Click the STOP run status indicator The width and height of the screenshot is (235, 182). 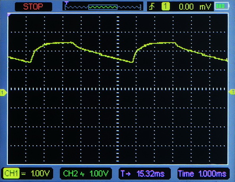pyautogui.click(x=33, y=6)
